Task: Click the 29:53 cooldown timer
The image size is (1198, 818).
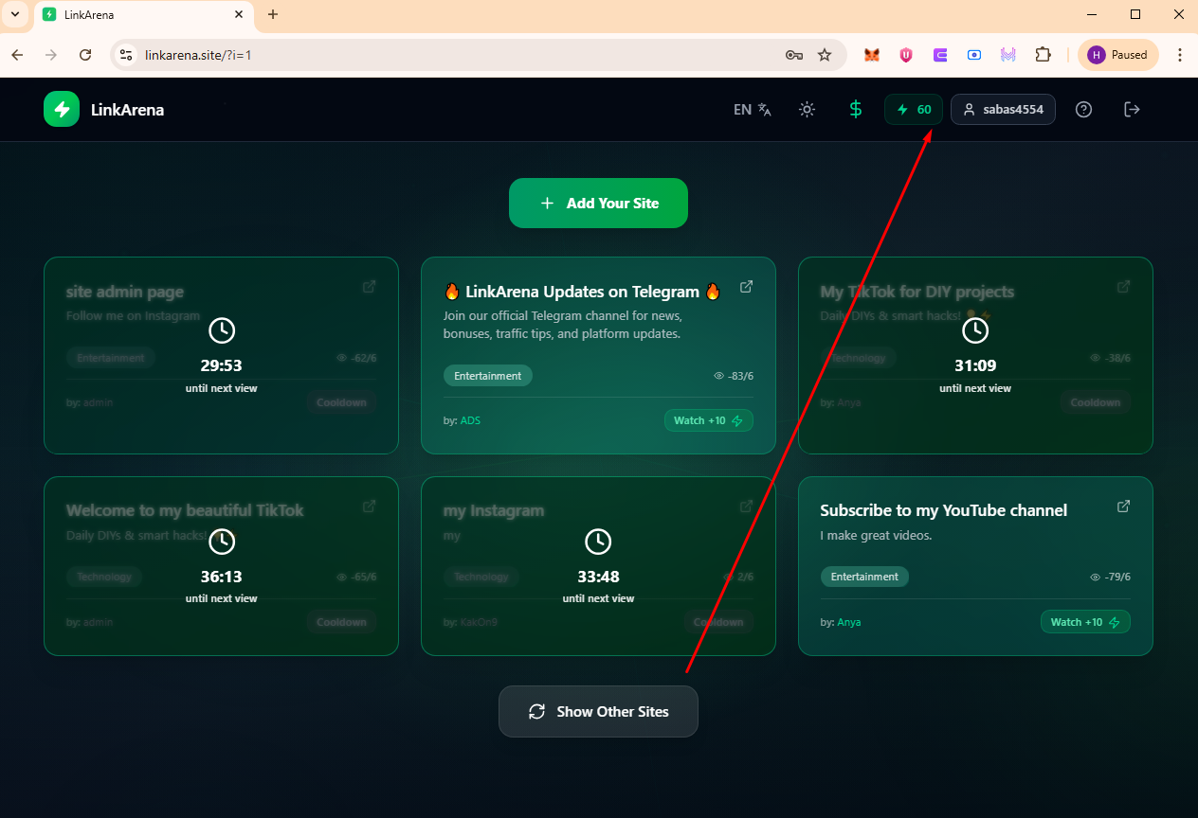Action: pos(221,366)
